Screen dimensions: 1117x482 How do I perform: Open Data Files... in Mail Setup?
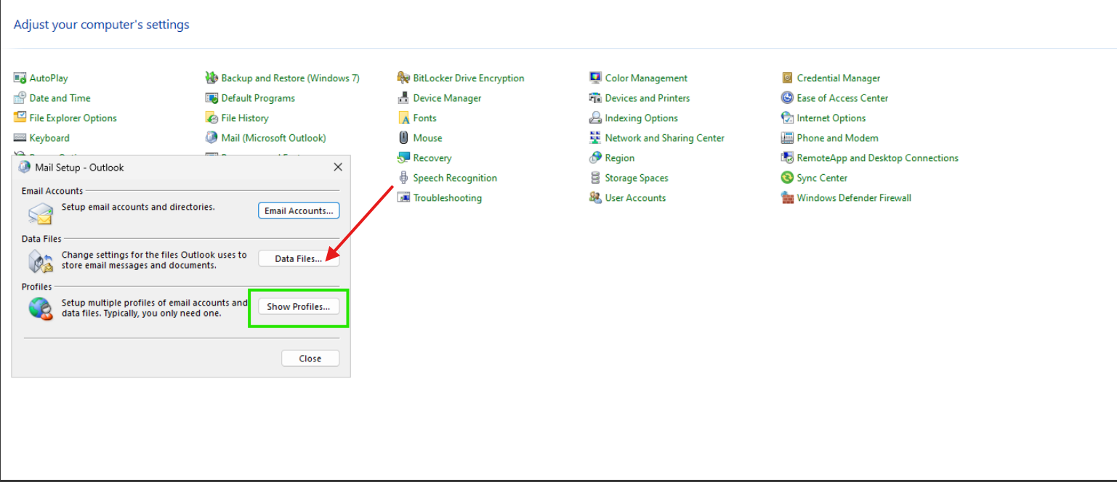coord(299,258)
